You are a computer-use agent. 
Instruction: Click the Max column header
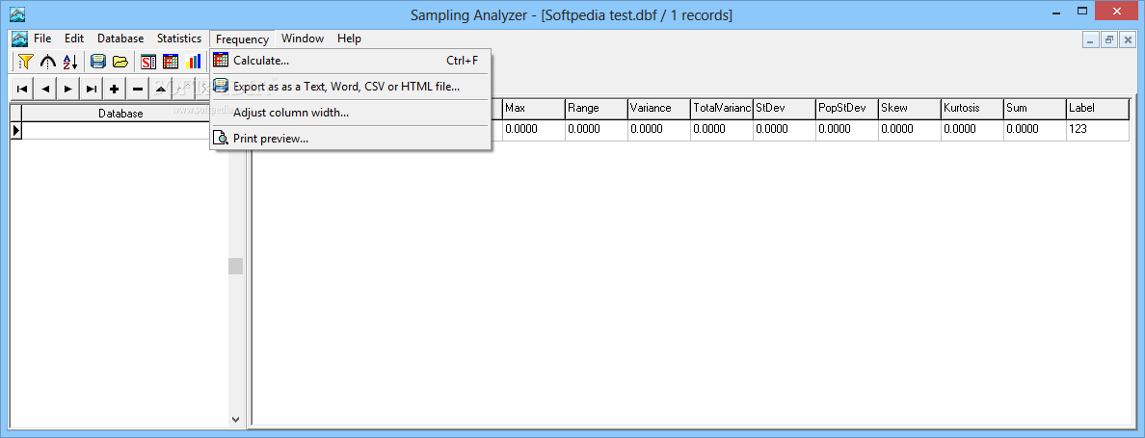tap(533, 108)
